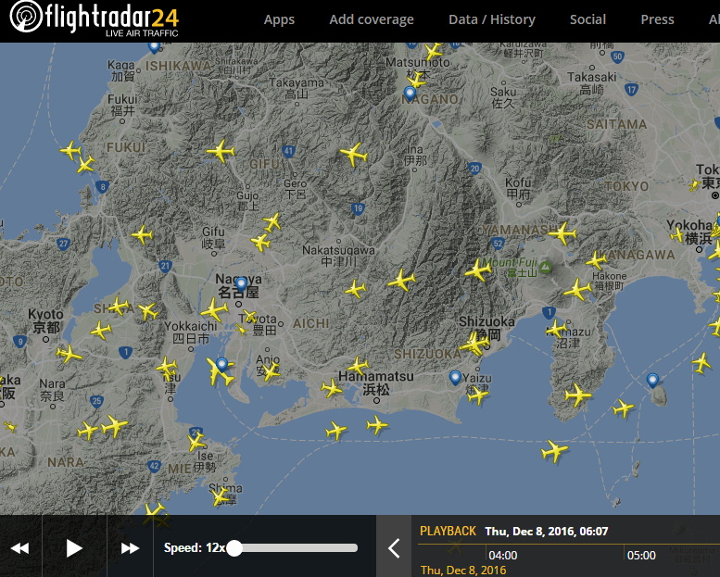Viewport: 720px width, 577px height.
Task: Click the Flightradar24 logo
Action: [95, 20]
